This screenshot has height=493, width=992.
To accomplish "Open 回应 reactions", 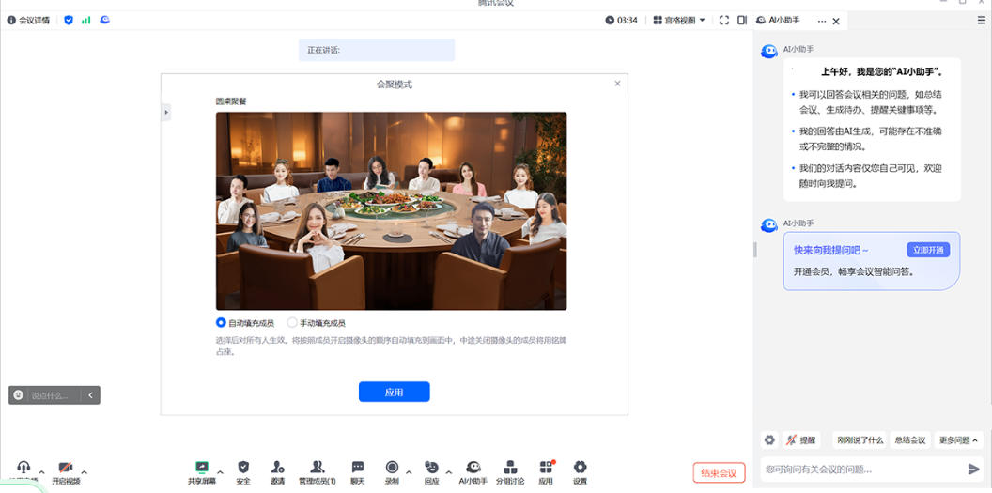I will pos(432,472).
